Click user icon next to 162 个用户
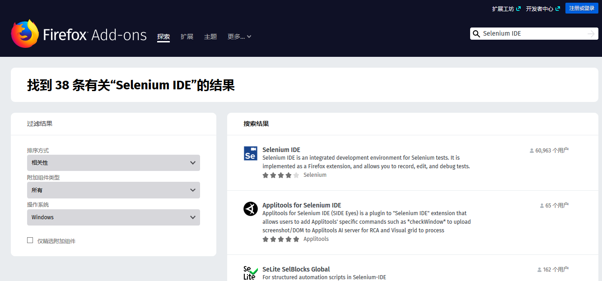Screen dimensions: 602x281 click(x=539, y=270)
